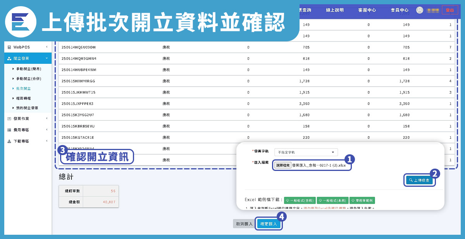Screen dimensions: 465x239
Task: Click the WebPOS calculator icon in sidebar
Action: pos(9,47)
